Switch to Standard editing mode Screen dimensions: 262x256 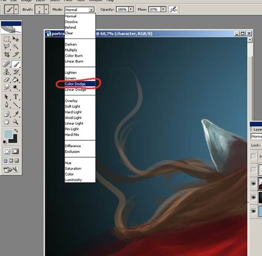pyautogui.click(x=7, y=151)
